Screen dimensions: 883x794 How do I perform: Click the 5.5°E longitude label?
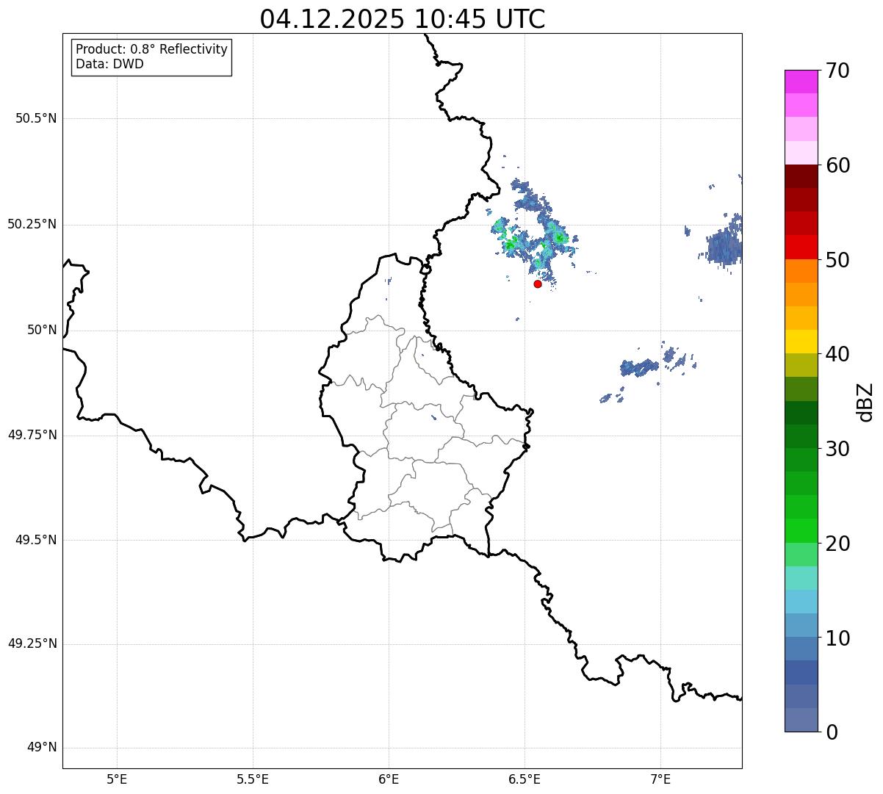[x=253, y=779]
